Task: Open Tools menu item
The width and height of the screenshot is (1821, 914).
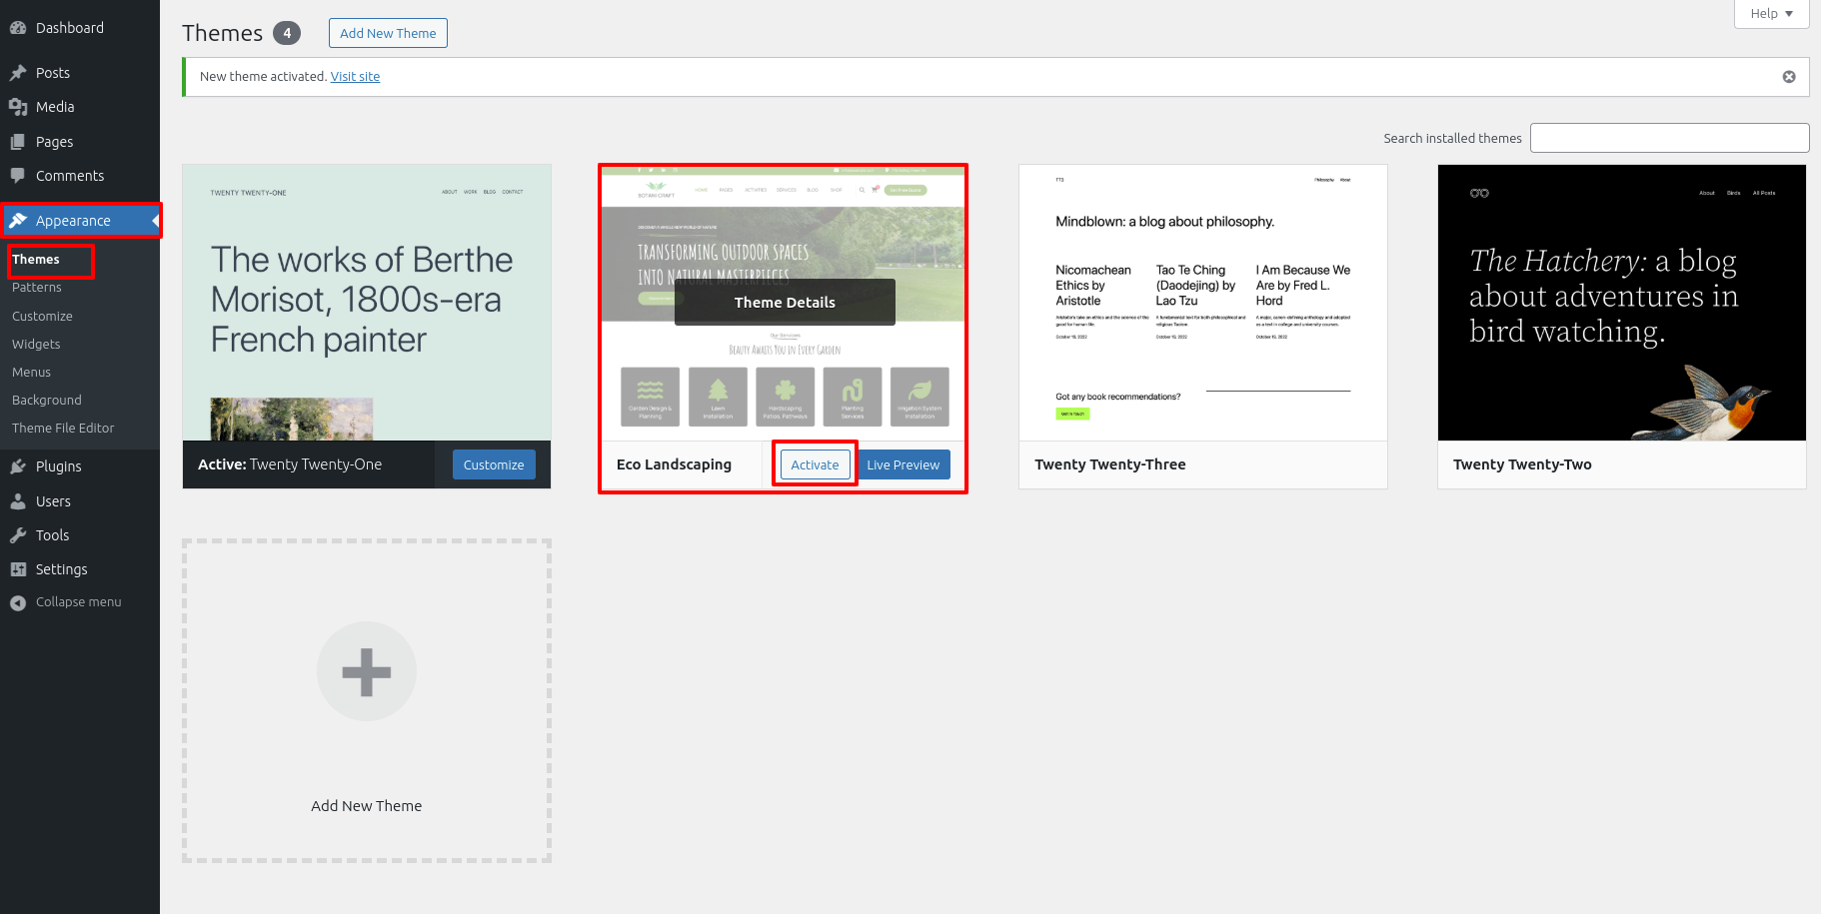Action: pyautogui.click(x=80, y=535)
